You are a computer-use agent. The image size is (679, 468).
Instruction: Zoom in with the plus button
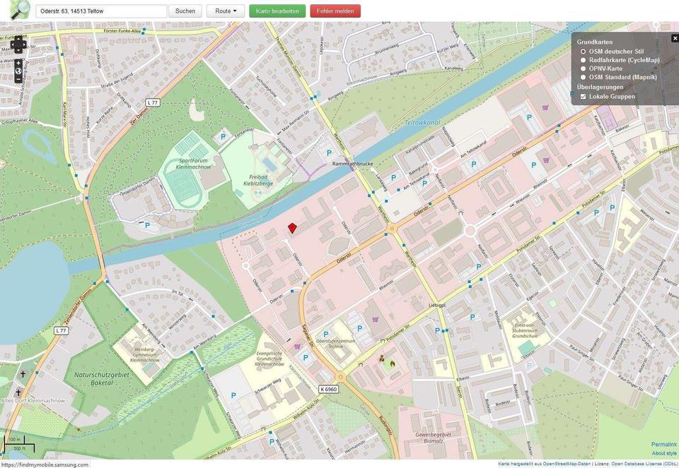(x=18, y=63)
